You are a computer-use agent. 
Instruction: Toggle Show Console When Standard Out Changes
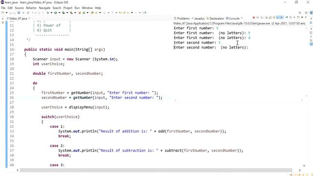pyautogui.click(x=278, y=18)
